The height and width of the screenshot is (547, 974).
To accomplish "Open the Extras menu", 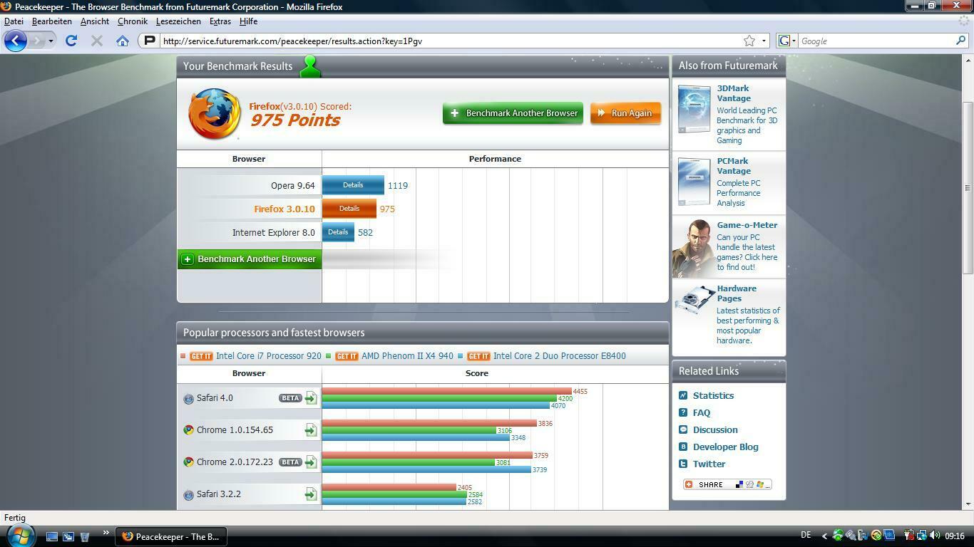I will click(x=220, y=21).
